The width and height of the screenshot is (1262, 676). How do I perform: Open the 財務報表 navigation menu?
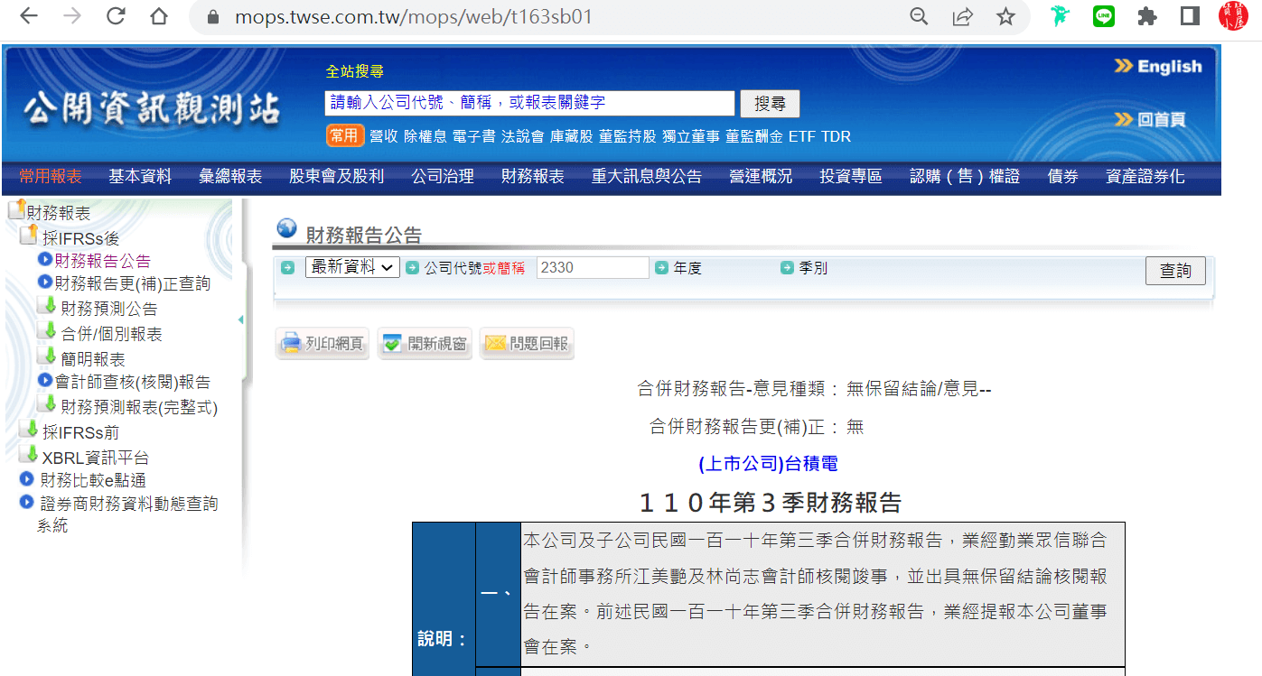(533, 177)
